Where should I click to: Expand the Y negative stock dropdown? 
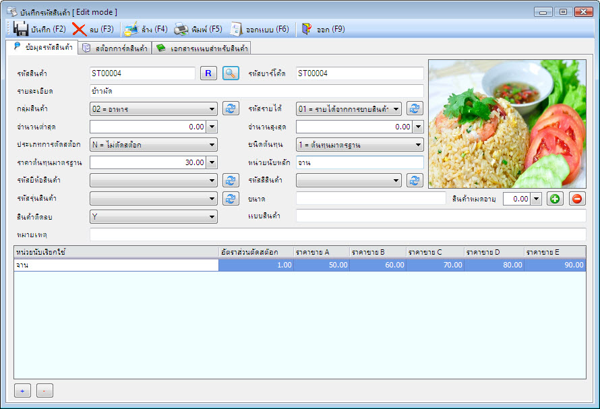[154, 217]
